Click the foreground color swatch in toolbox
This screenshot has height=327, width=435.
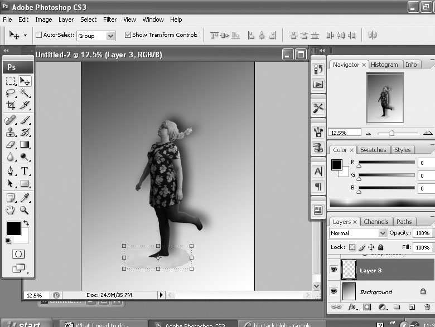click(14, 228)
